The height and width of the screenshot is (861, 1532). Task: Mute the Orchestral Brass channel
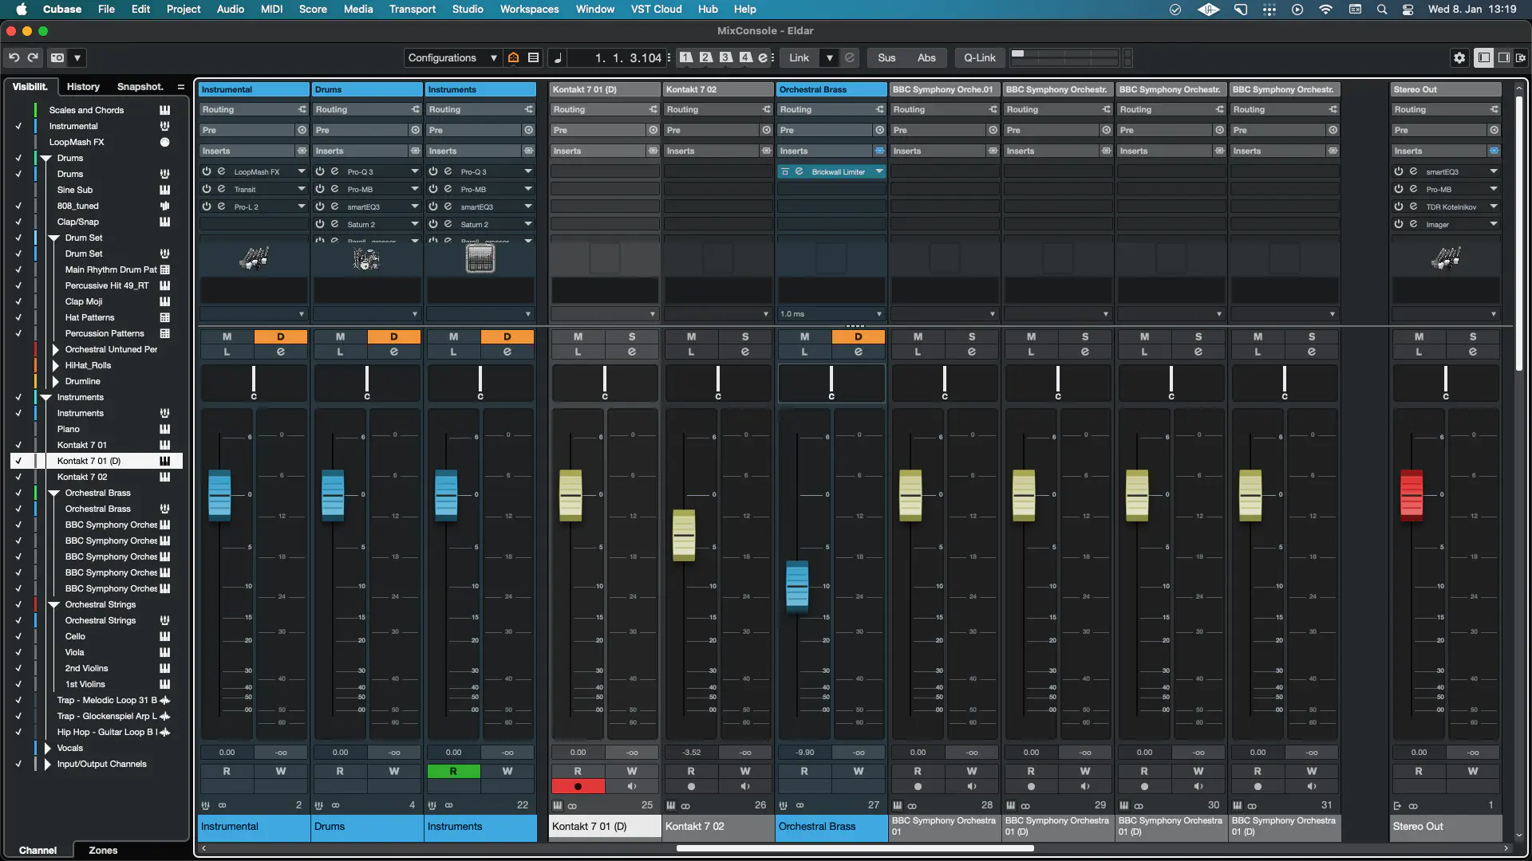pyautogui.click(x=804, y=336)
